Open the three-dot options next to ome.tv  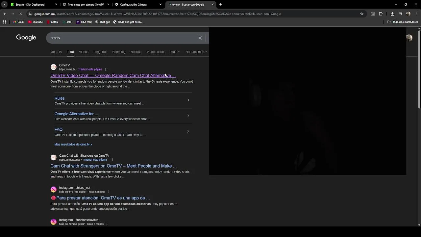[106, 69]
